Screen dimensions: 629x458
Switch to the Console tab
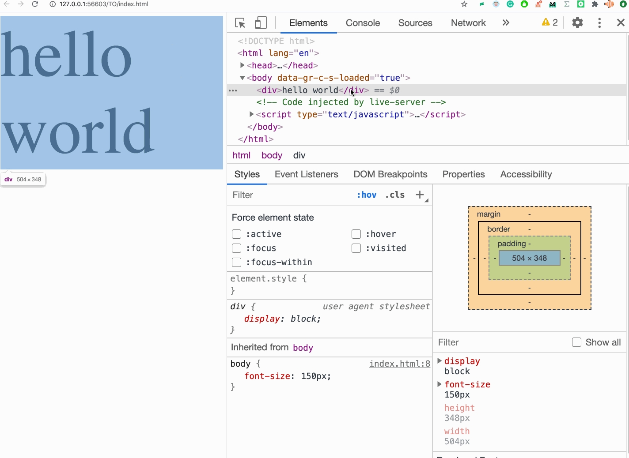tap(363, 23)
